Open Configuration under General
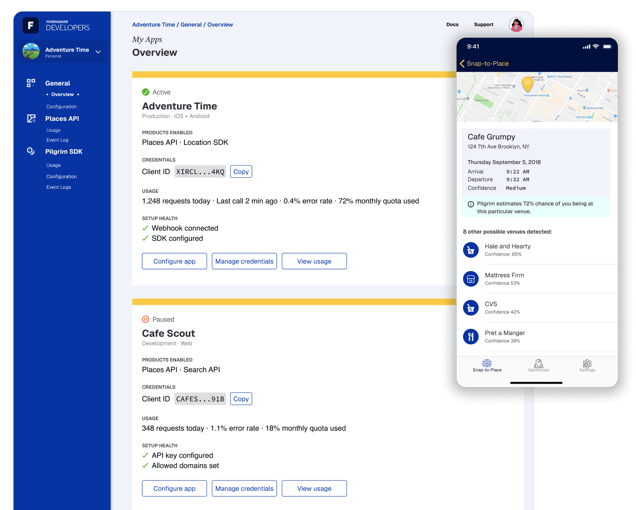The height and width of the screenshot is (510, 636). tap(62, 107)
